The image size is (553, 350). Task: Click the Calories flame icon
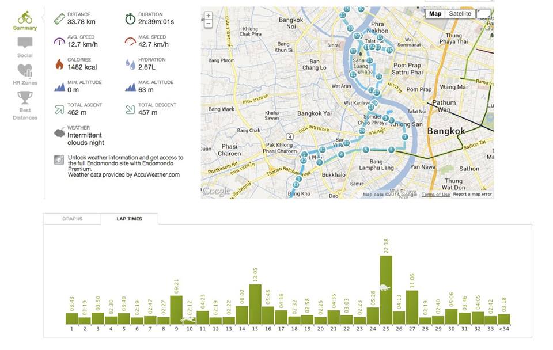point(59,64)
